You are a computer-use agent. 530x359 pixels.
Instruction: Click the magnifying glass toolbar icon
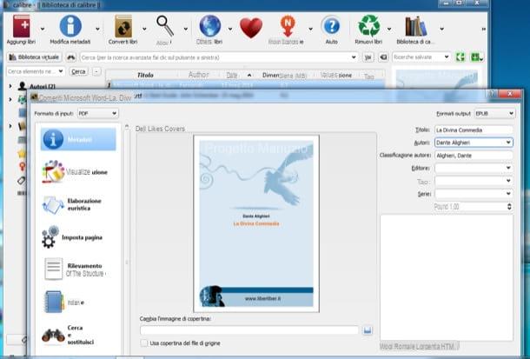[x=164, y=26]
